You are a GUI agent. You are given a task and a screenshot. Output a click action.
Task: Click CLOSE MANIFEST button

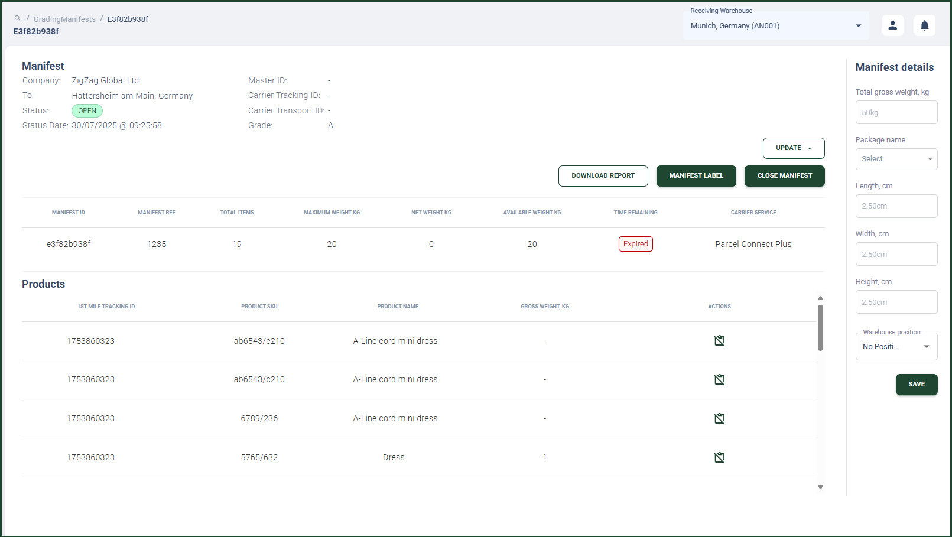pyautogui.click(x=784, y=176)
